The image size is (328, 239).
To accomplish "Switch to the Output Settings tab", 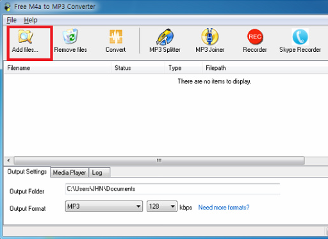I will pyautogui.click(x=27, y=172).
